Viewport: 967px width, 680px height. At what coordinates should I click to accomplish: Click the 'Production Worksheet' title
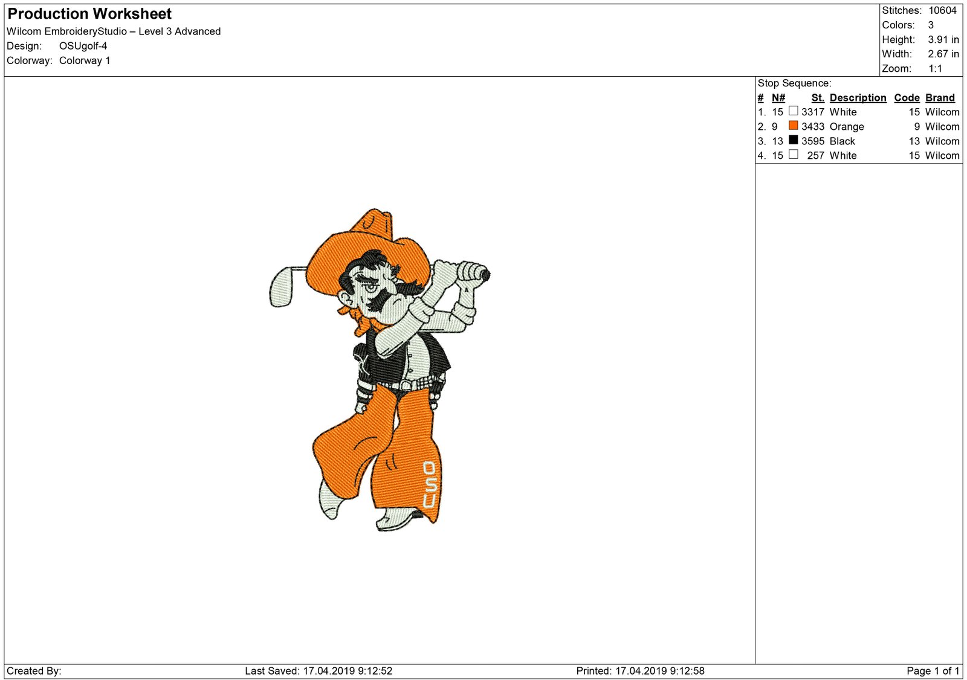click(89, 14)
